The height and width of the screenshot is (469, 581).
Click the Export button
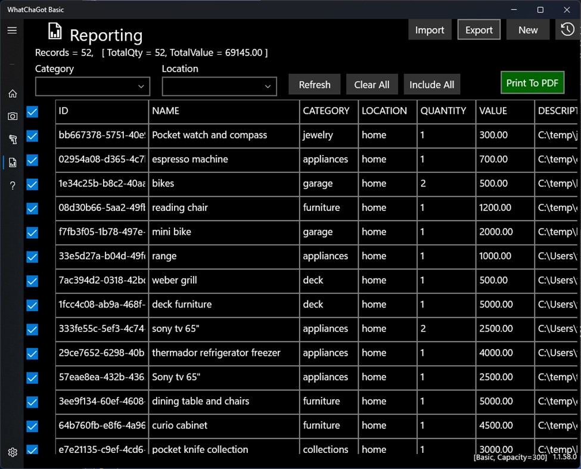point(479,30)
